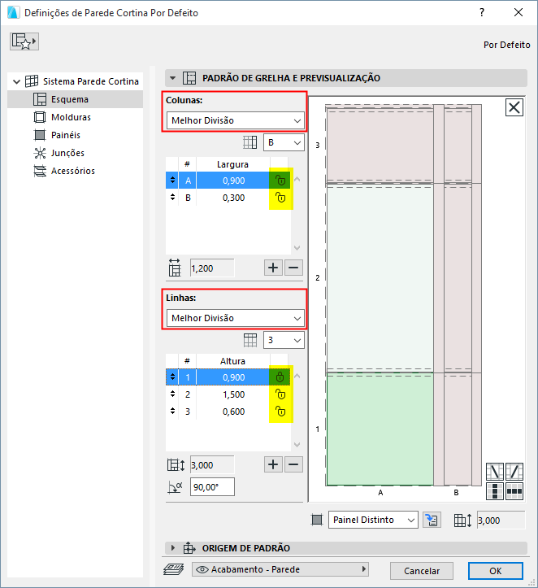
Task: Click the pattern width icon beside 1,200
Action: point(175,268)
